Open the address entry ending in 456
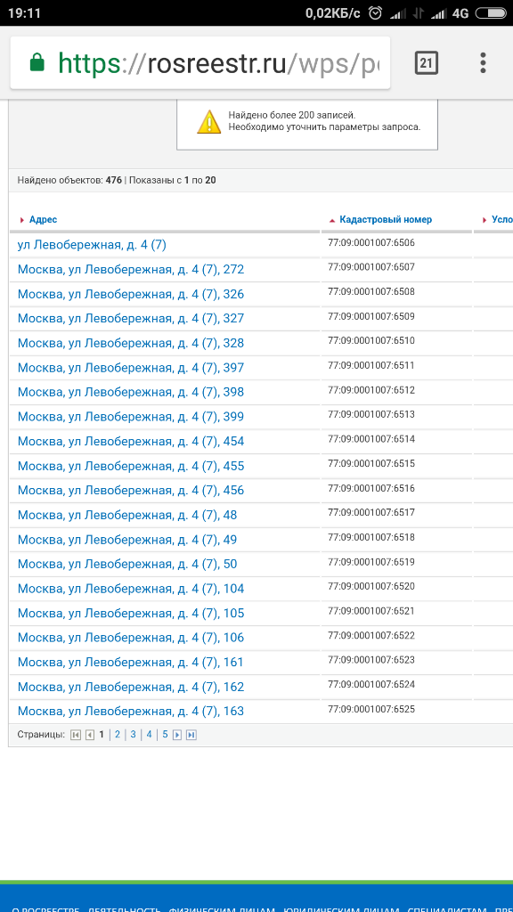This screenshot has height=912, width=513. click(131, 491)
